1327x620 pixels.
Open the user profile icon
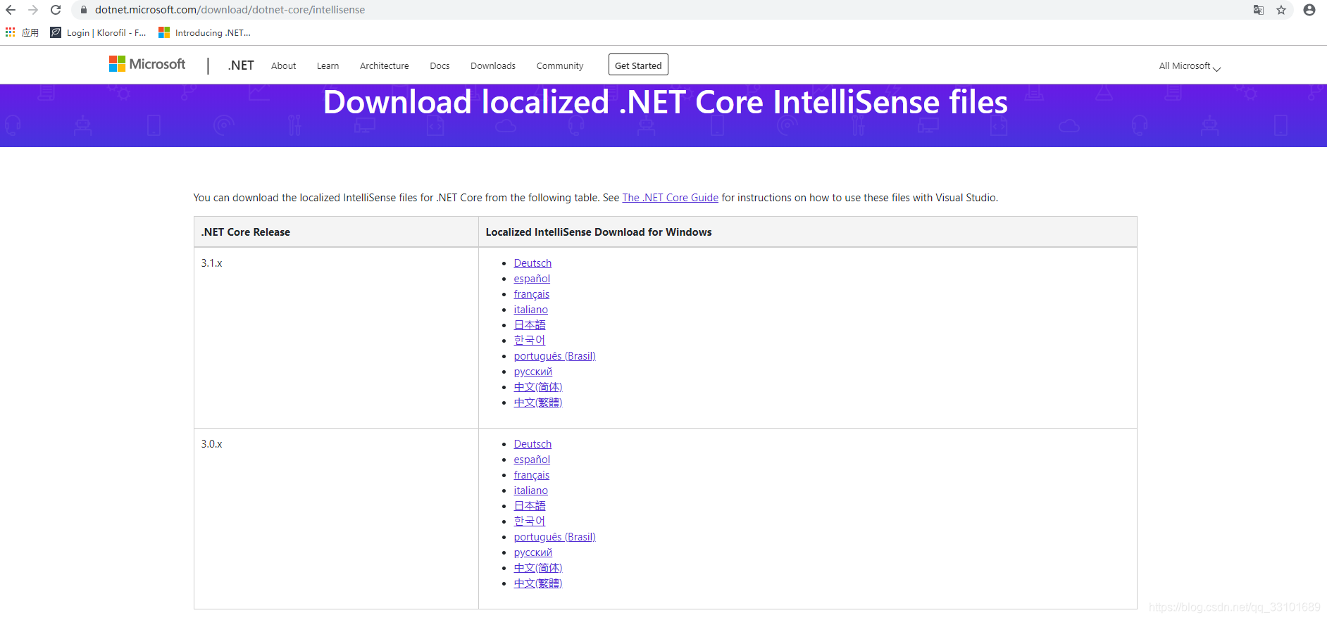coord(1309,10)
